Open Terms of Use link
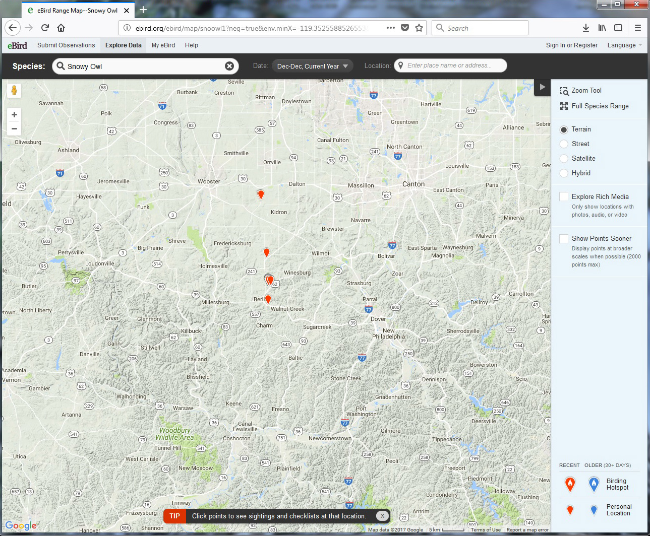This screenshot has width=650, height=536. [486, 529]
